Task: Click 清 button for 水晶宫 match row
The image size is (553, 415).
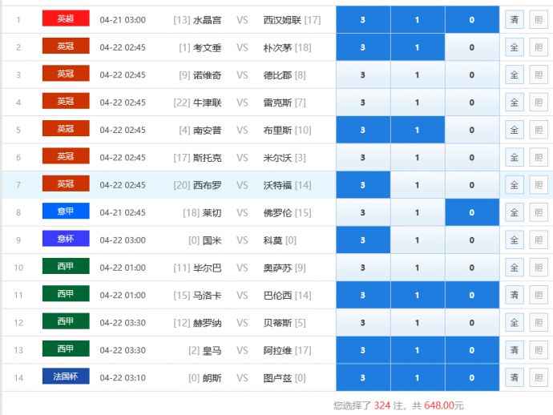Action: pos(514,19)
